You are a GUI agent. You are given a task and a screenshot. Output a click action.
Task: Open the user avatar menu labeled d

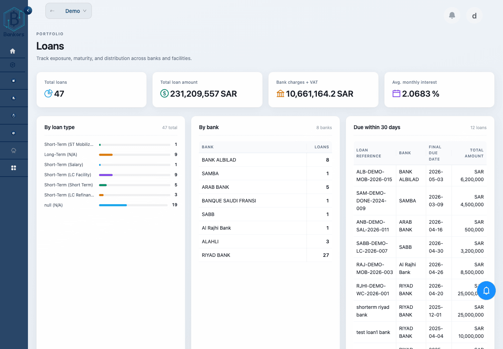tap(474, 15)
